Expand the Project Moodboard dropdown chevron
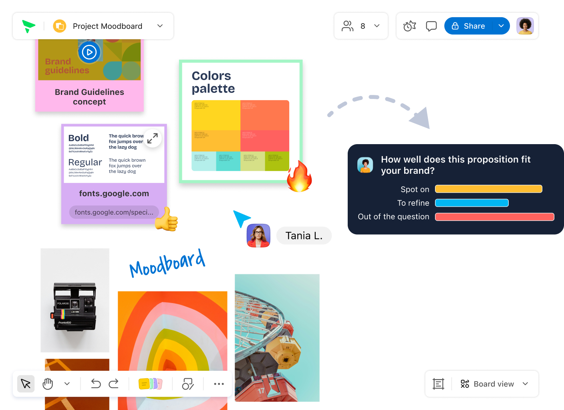The height and width of the screenshot is (410, 564). click(x=160, y=26)
